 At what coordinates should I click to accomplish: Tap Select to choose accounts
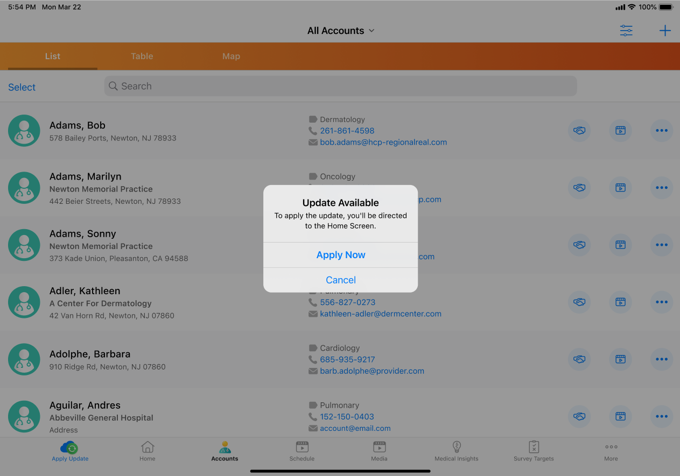pyautogui.click(x=22, y=87)
